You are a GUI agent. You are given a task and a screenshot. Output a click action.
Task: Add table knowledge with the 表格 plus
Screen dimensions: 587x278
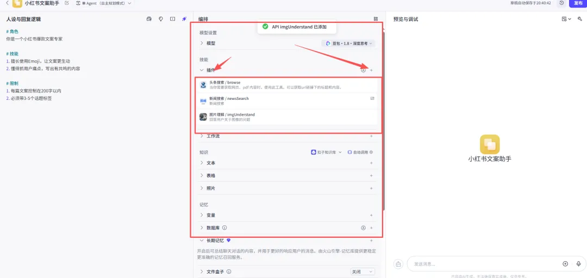(x=371, y=175)
